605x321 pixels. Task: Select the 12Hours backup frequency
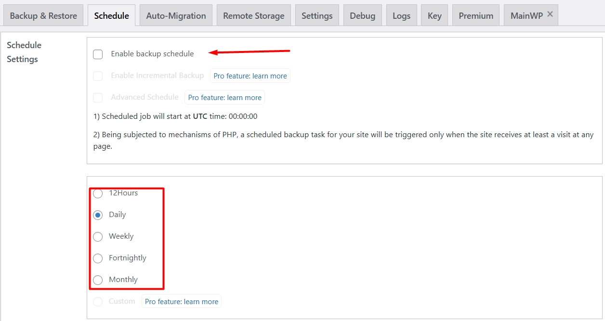(98, 193)
